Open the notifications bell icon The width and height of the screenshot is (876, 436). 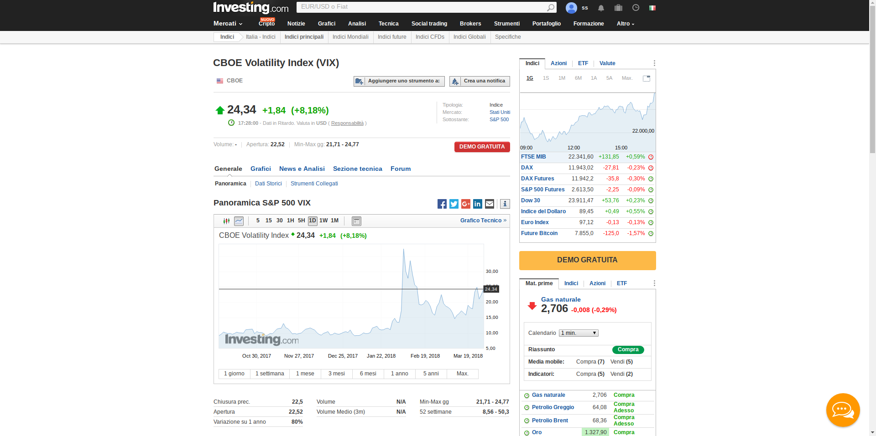tap(601, 8)
